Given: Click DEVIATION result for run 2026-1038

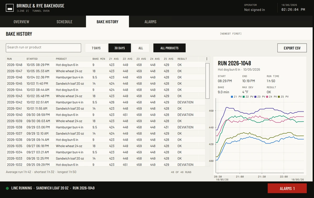Looking at the screenshot, I should (185, 127).
